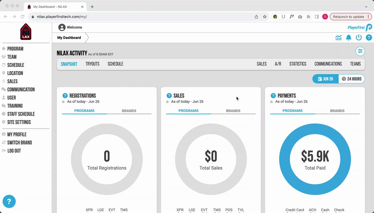Open the Tryouts tab
This screenshot has height=213, width=374.
coord(92,64)
